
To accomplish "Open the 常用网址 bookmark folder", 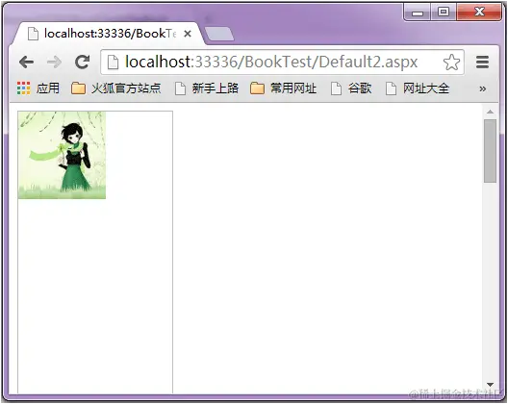I will pos(283,88).
